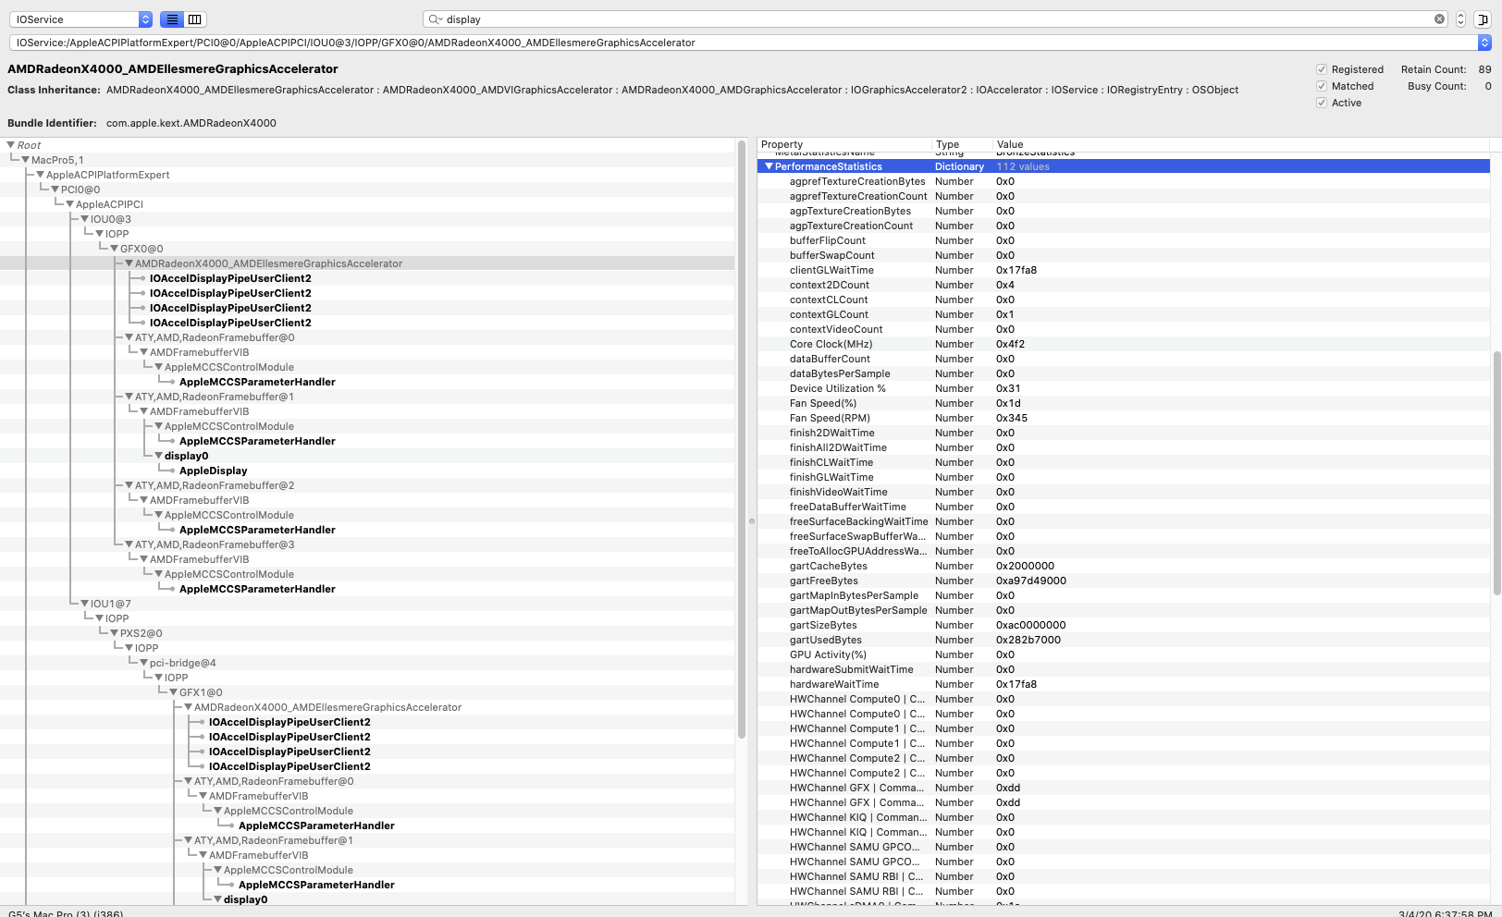
Task: Click the bundle identifier com.apple.kext.AMDRadeonX4000
Action: coord(191,123)
